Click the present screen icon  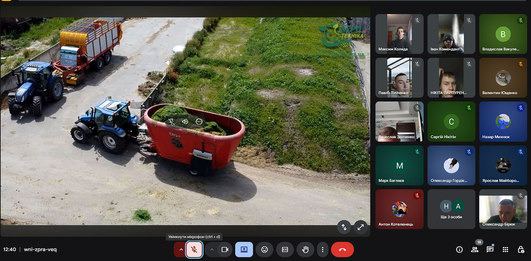[244, 250]
